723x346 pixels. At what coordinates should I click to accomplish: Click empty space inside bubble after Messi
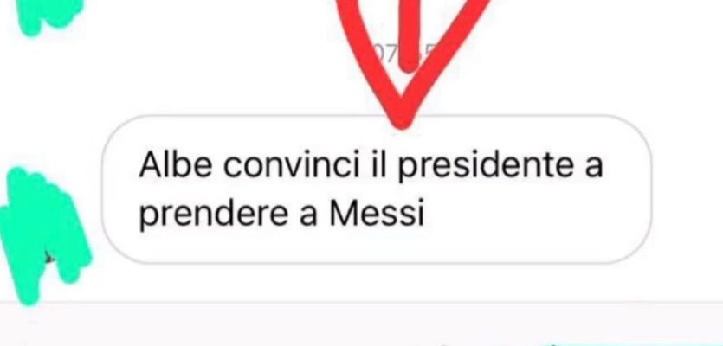pos(530,215)
